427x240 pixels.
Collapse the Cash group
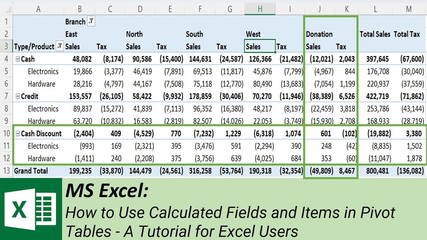[18, 59]
